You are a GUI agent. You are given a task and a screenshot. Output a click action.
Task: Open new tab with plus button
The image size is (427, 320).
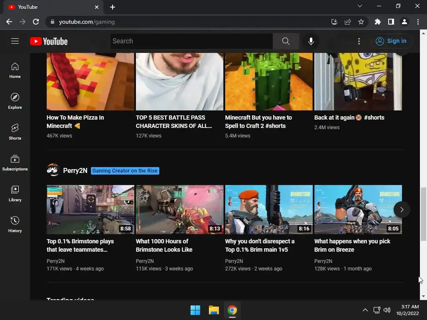[113, 7]
